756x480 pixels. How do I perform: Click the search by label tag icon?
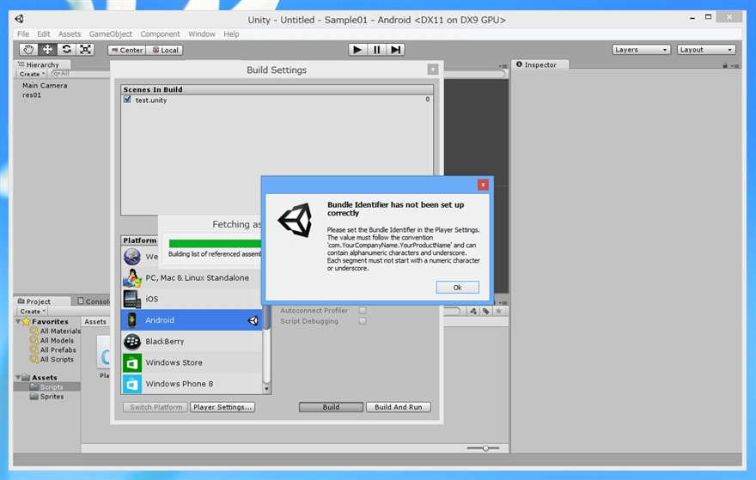pyautogui.click(x=486, y=312)
